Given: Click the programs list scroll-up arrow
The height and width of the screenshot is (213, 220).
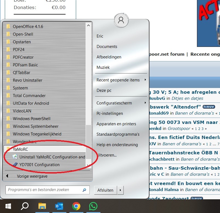Looking at the screenshot, I should pos(88,25).
